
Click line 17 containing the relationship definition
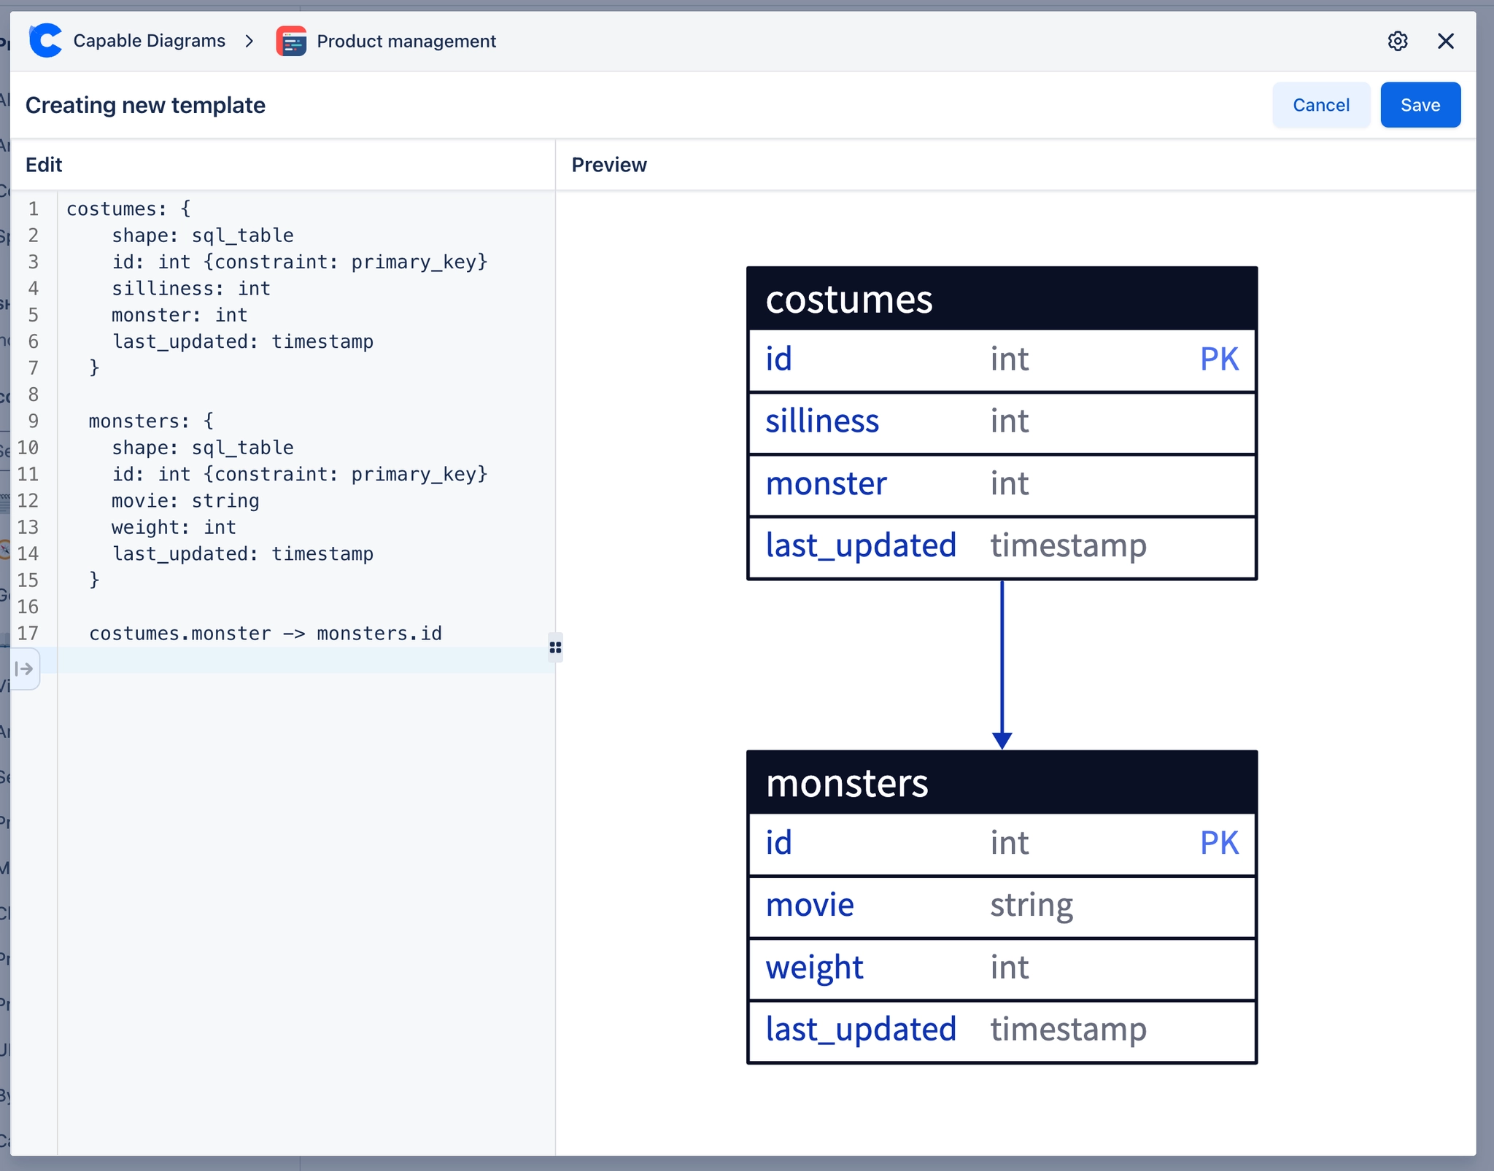pyautogui.click(x=266, y=634)
